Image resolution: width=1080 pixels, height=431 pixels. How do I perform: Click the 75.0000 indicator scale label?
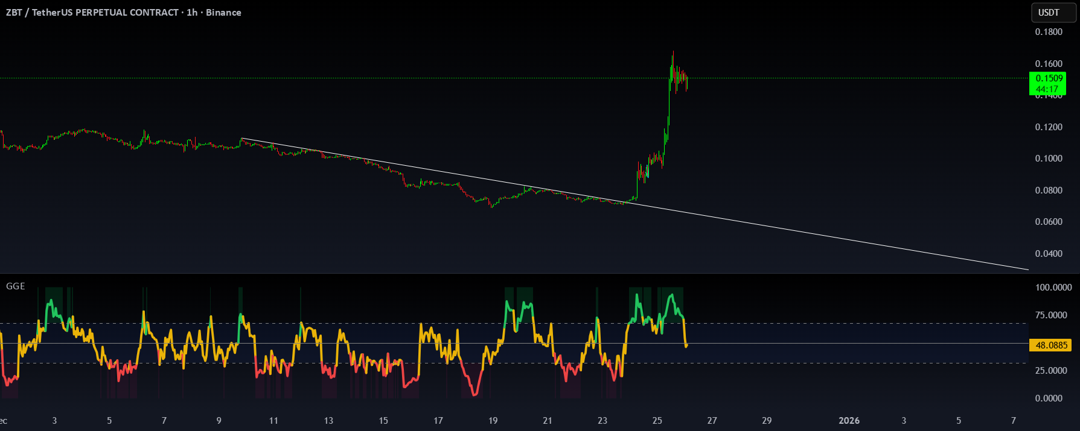click(x=1051, y=315)
